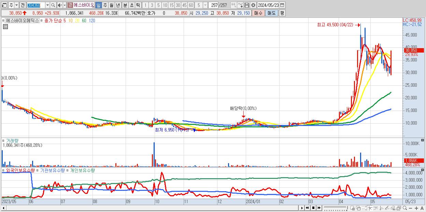Screen dimensions: 426x212
Task: Click the overlapping windows chart icon
Action: pos(358,208)
